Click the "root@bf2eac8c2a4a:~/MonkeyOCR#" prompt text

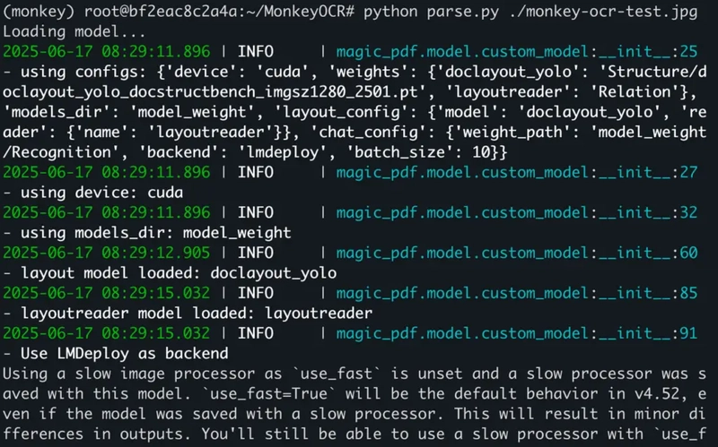[x=219, y=12]
